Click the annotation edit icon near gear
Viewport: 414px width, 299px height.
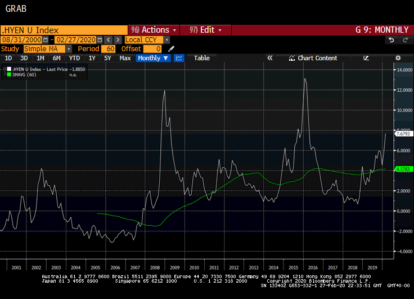click(x=366, y=58)
